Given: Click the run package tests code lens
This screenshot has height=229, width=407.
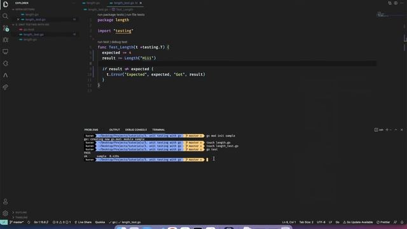Looking at the screenshot, I should 111,15.
